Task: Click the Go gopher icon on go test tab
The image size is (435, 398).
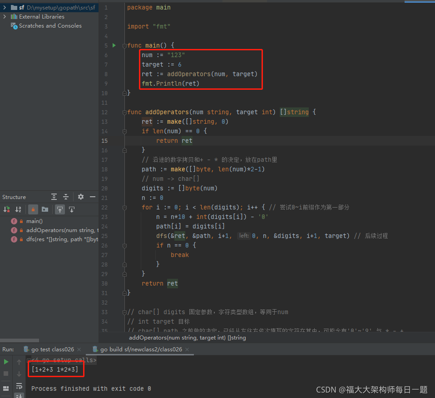Action: pos(26,349)
